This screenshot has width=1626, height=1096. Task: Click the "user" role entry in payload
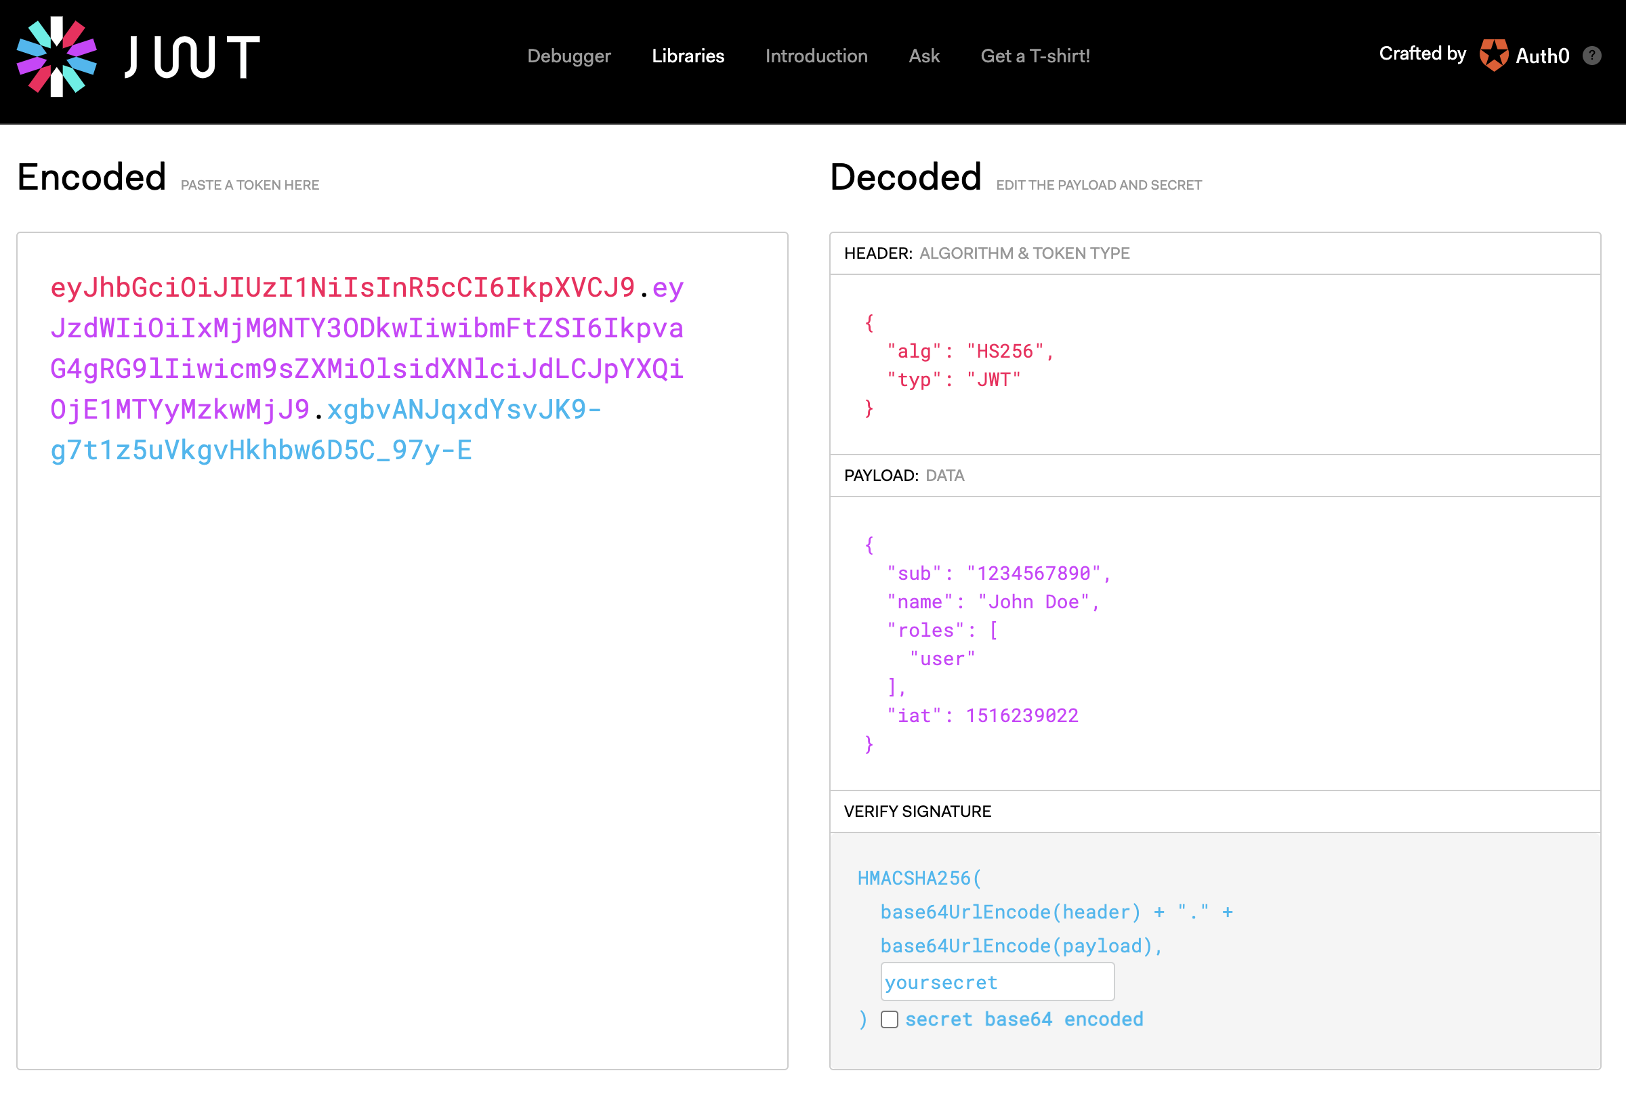click(x=942, y=658)
